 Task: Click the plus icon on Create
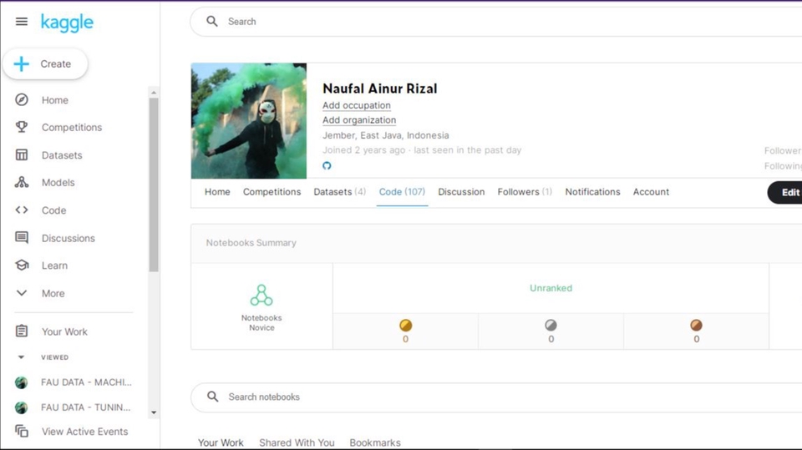(x=22, y=64)
